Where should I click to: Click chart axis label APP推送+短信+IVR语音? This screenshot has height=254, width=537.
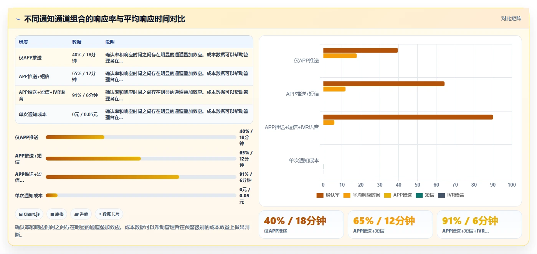coord(292,128)
